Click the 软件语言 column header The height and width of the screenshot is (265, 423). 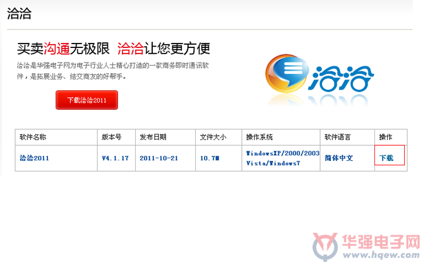coord(338,137)
